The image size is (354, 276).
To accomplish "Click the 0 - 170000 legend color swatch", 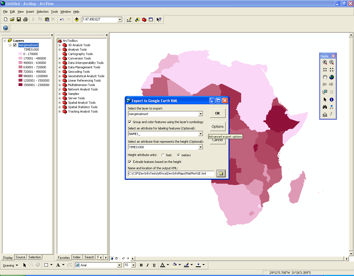I will (20, 54).
